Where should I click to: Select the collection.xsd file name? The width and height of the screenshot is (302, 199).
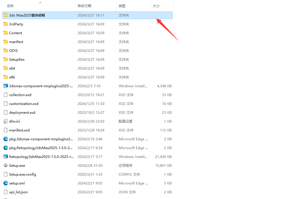pos(20,95)
